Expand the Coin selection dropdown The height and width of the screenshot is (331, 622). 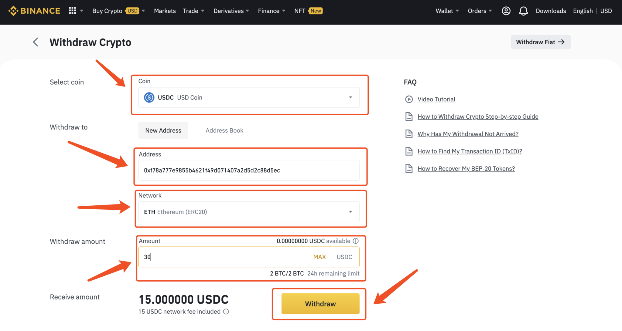pyautogui.click(x=350, y=97)
